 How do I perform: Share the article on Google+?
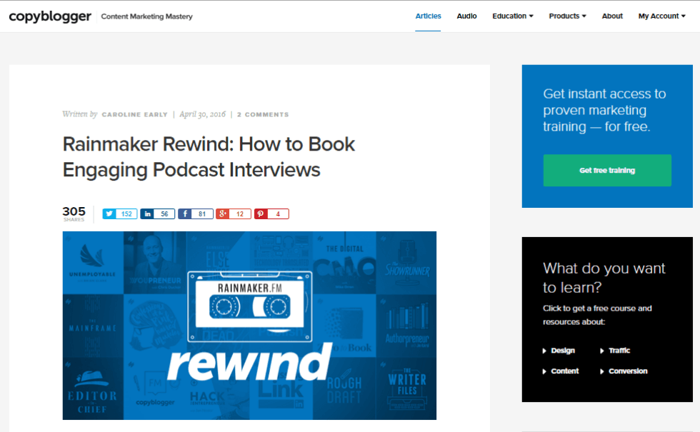tap(233, 213)
